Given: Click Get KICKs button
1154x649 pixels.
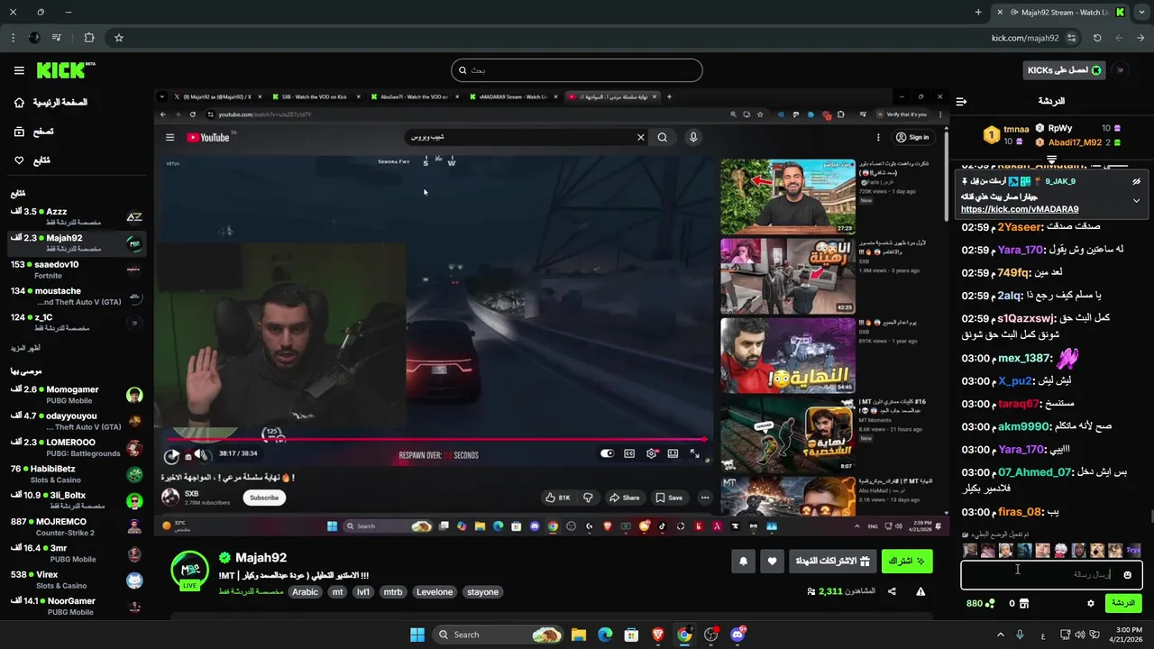Looking at the screenshot, I should click(1066, 70).
